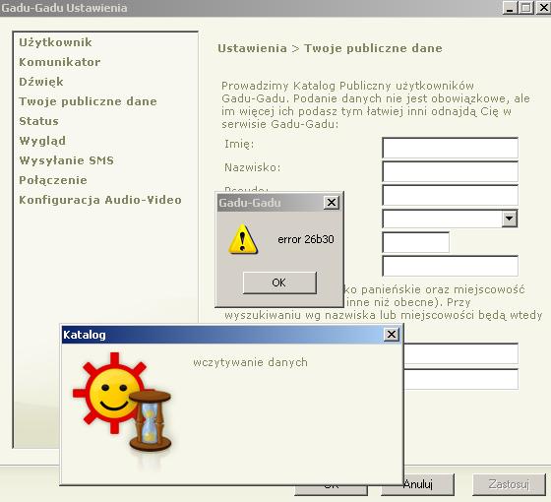Click the Imię input field

tap(451, 148)
